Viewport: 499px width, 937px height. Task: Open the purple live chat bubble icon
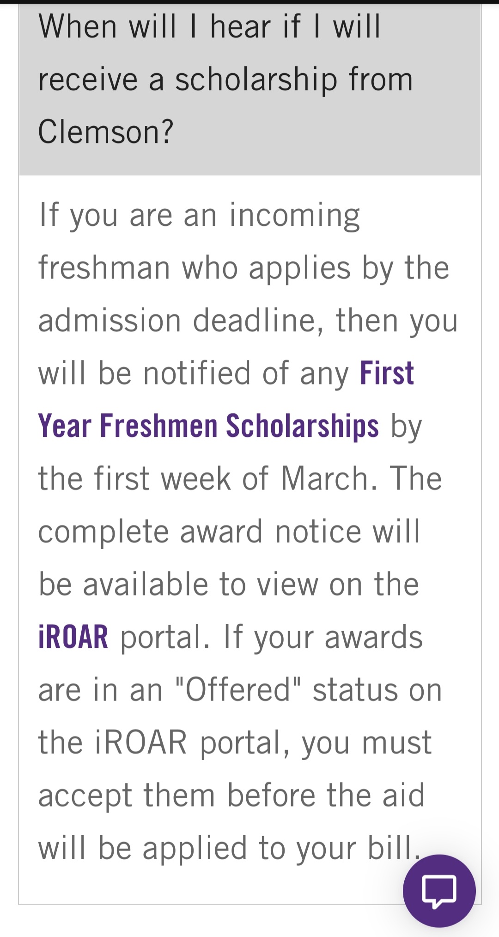click(439, 890)
